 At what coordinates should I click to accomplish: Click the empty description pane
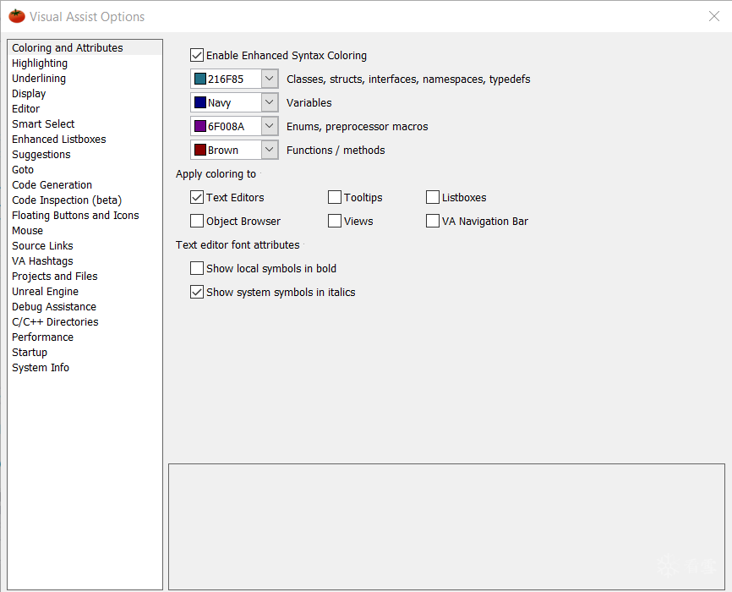(446, 526)
